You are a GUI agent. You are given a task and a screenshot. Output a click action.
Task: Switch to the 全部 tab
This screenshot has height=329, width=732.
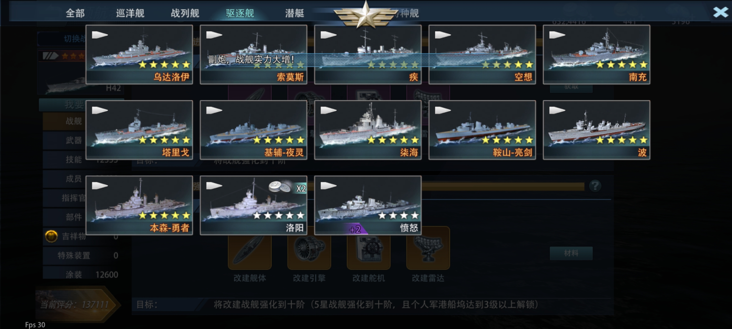(x=75, y=13)
